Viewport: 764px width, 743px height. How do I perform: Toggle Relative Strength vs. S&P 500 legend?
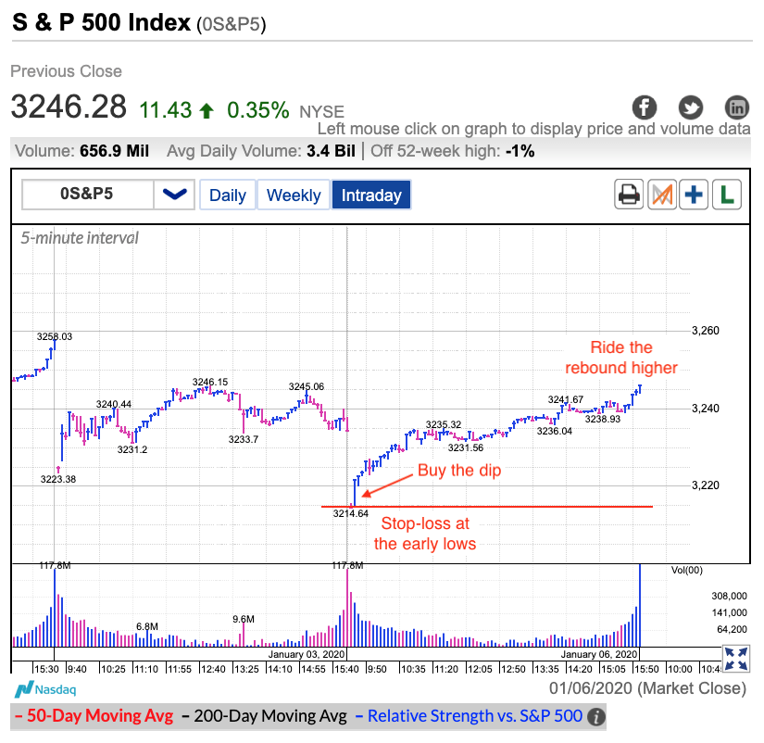469,716
